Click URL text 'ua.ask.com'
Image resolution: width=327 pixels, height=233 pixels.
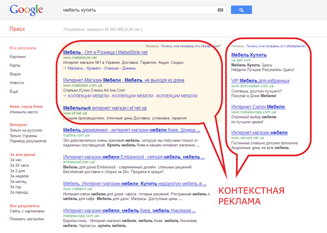point(241,60)
